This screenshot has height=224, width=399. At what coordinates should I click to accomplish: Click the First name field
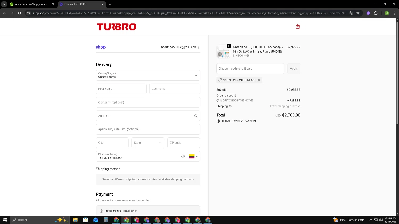(x=121, y=89)
